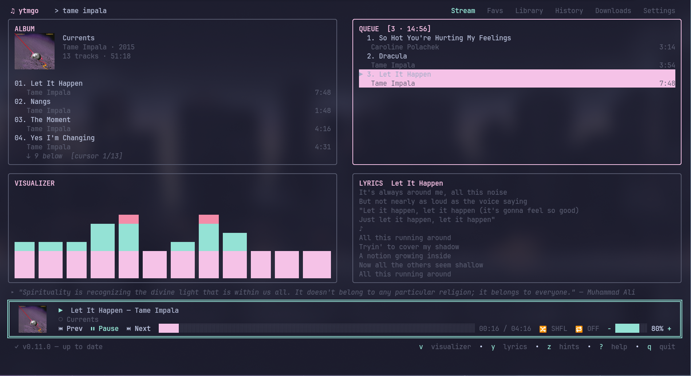Click the next track skip icon
691x376 pixels.
coord(129,329)
